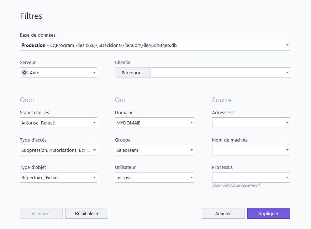Open the Nom de machine dropdown arrow
Viewport: 311px width, 229px height.
287,150
